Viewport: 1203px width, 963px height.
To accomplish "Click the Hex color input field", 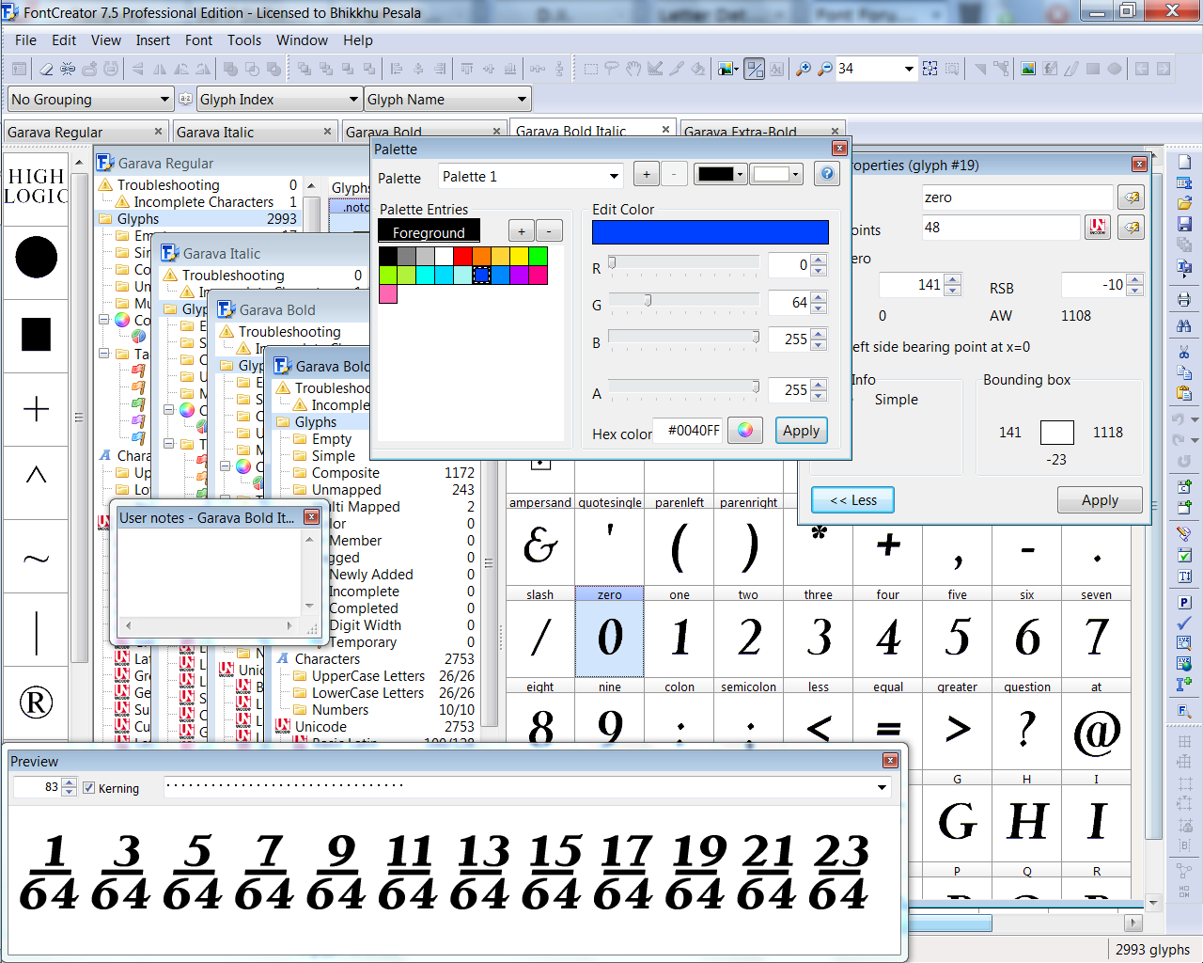I will point(688,431).
